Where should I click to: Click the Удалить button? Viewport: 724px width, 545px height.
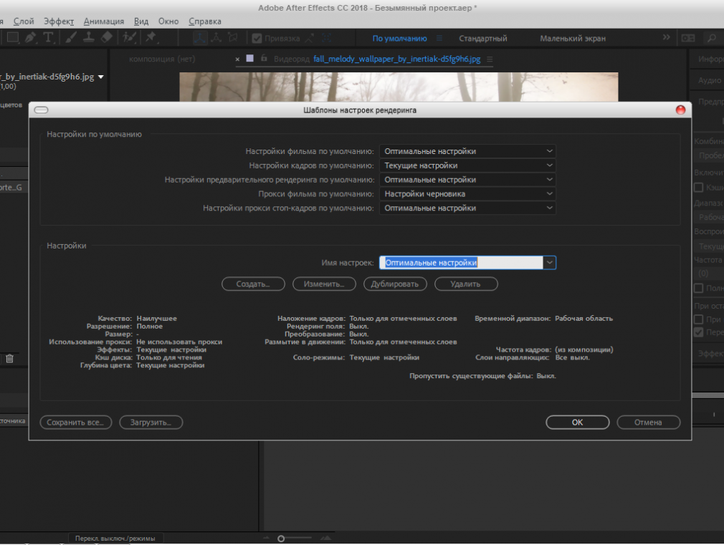[x=466, y=284]
